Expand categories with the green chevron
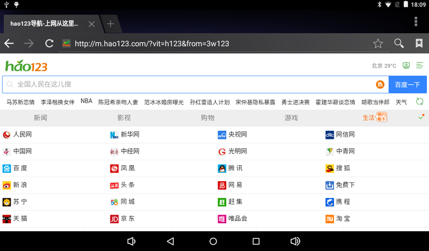Image resolution: width=429 pixels, height=251 pixels. tap(420, 117)
